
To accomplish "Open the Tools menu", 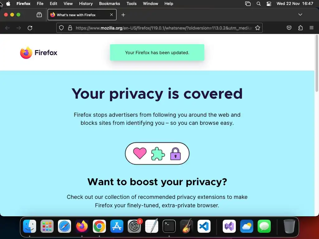I will click(x=131, y=3).
